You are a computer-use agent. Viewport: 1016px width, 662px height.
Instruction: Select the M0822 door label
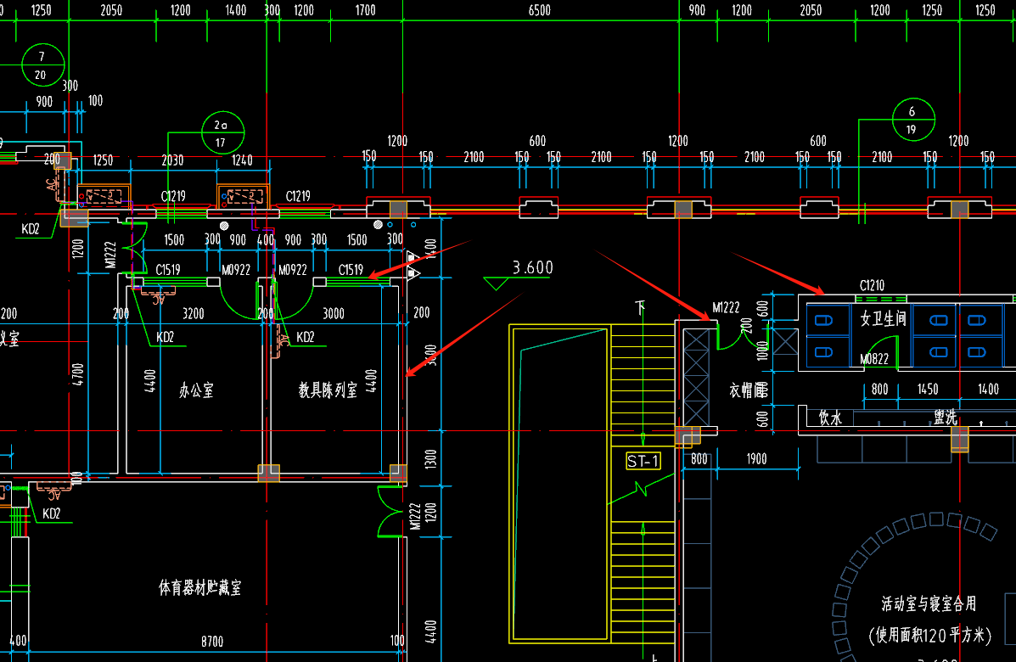point(874,359)
